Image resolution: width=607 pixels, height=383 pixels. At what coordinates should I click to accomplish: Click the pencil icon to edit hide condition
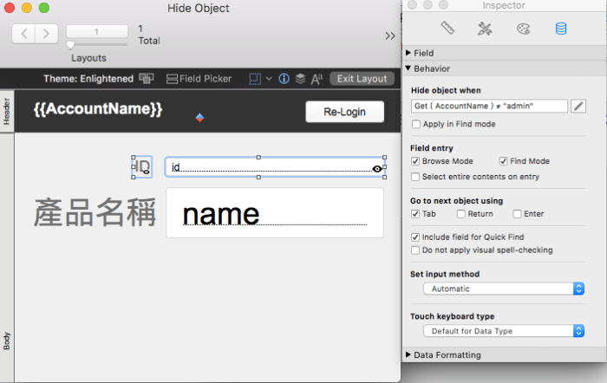point(578,106)
